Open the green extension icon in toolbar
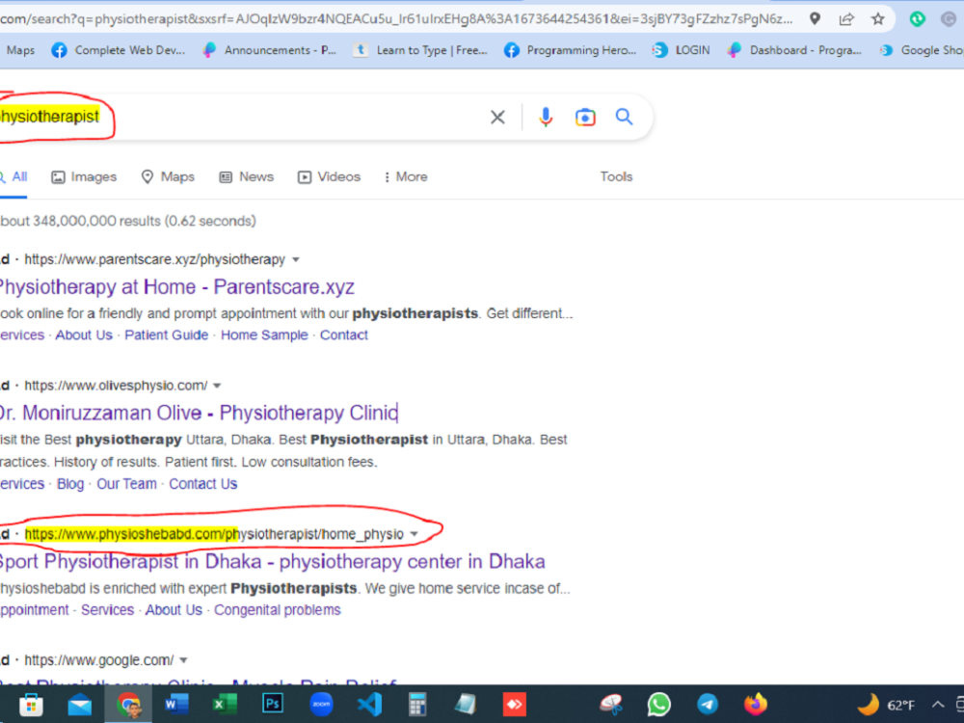Image resolution: width=964 pixels, height=723 pixels. 918,19
